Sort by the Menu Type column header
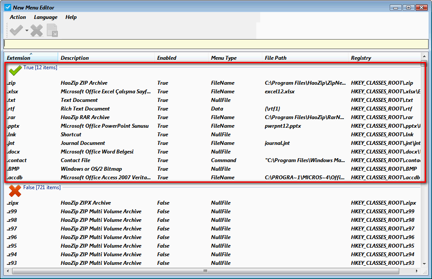Screen dimensions: 432x279 tap(235, 58)
